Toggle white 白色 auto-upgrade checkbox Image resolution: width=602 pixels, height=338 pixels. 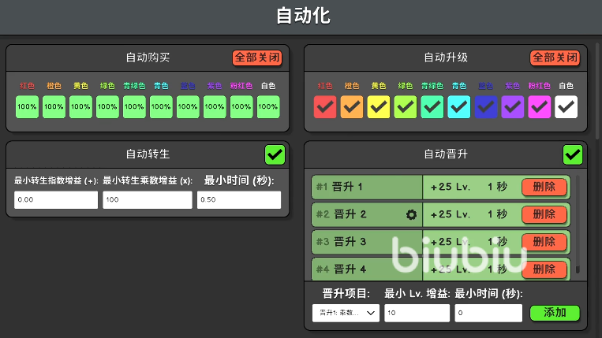[x=566, y=106]
